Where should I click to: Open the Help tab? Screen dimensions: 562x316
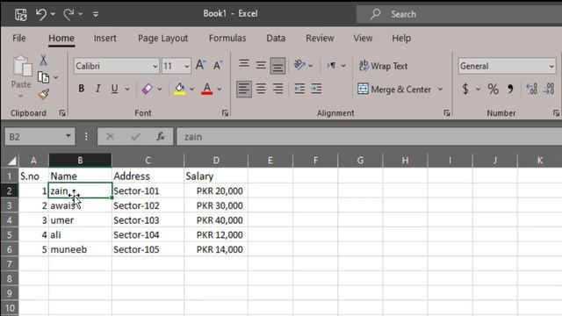(x=401, y=38)
